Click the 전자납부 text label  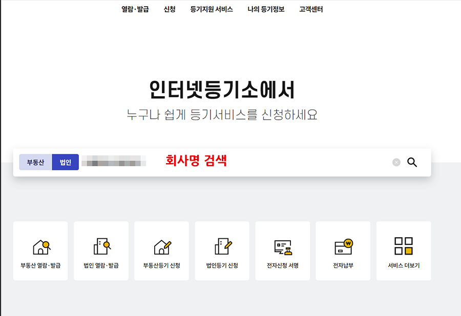[x=343, y=265]
